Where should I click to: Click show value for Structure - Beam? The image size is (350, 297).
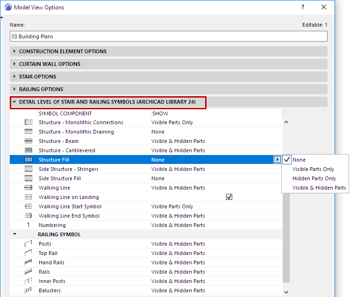point(178,141)
